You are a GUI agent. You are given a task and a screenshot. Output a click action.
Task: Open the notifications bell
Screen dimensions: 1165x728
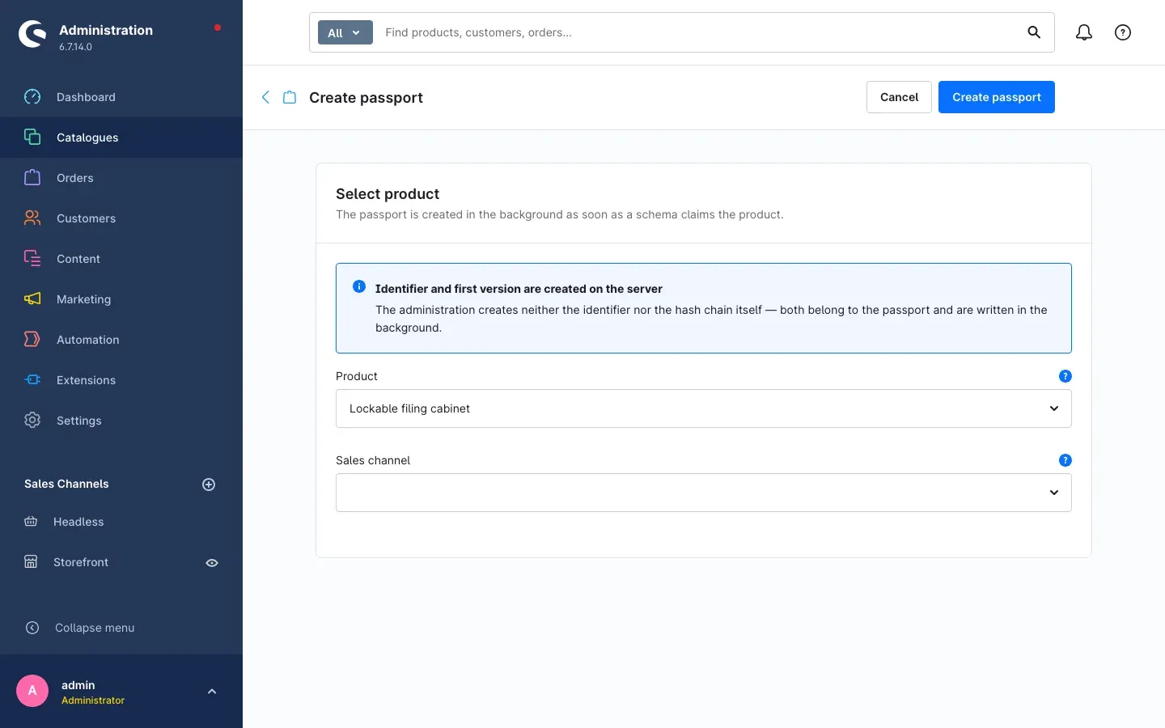(x=1084, y=32)
